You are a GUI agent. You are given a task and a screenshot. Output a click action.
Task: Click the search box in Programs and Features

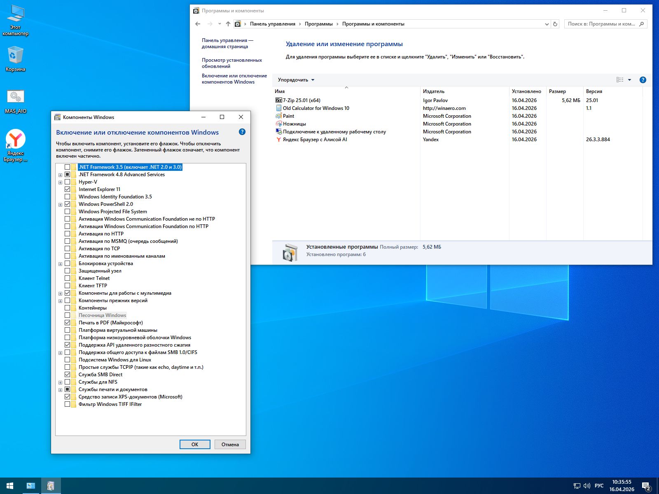[601, 24]
